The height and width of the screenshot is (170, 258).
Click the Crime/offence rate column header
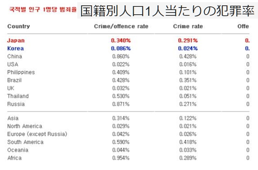[121, 26]
